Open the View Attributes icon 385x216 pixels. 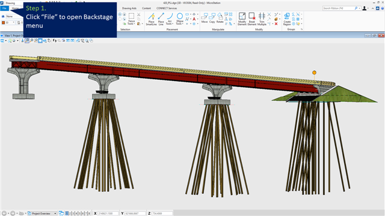point(2,41)
